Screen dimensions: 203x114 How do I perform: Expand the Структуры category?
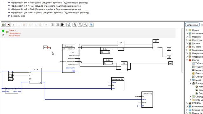coord(187,40)
